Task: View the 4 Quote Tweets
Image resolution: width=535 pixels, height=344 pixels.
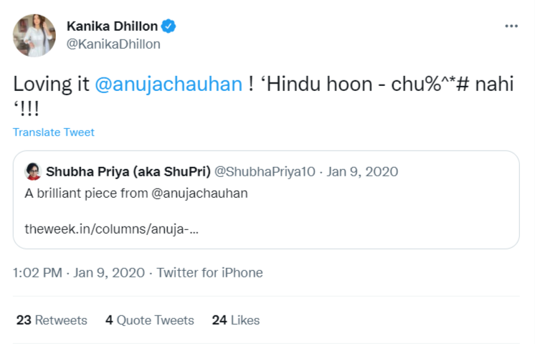Action: [150, 320]
